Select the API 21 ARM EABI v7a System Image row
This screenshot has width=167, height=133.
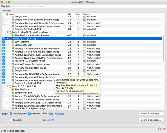[x=82, y=108]
